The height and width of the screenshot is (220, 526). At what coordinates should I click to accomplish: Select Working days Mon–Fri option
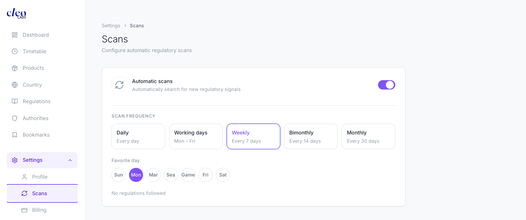point(196,136)
